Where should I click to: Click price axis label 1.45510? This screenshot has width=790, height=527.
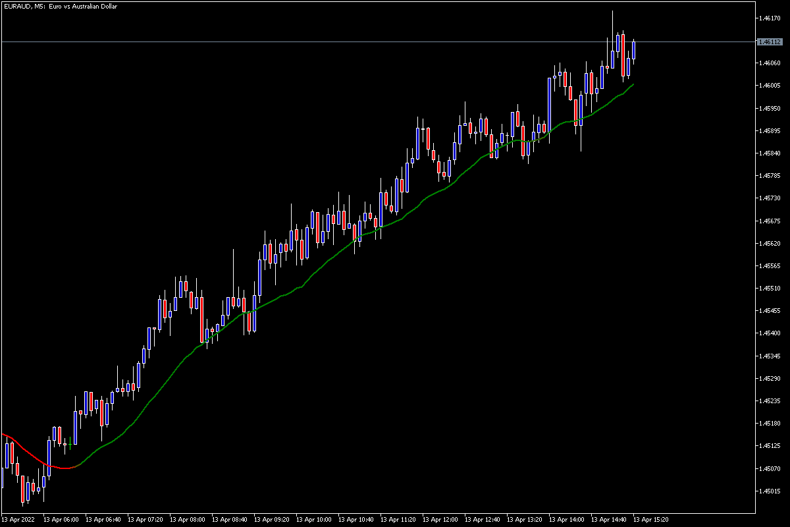pyautogui.click(x=769, y=288)
